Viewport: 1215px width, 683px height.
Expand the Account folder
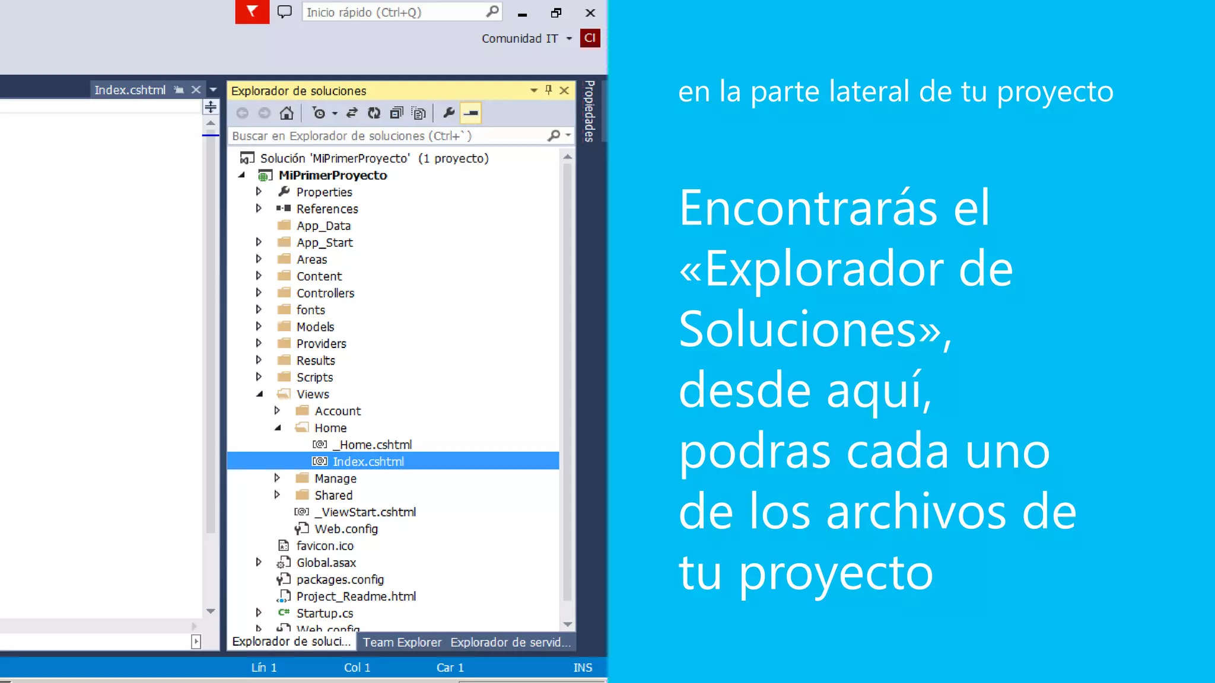277,410
